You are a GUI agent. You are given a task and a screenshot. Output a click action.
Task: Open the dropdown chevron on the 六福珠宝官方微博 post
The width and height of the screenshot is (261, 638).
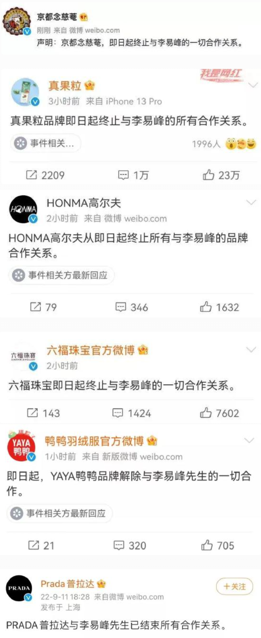pyautogui.click(x=251, y=349)
